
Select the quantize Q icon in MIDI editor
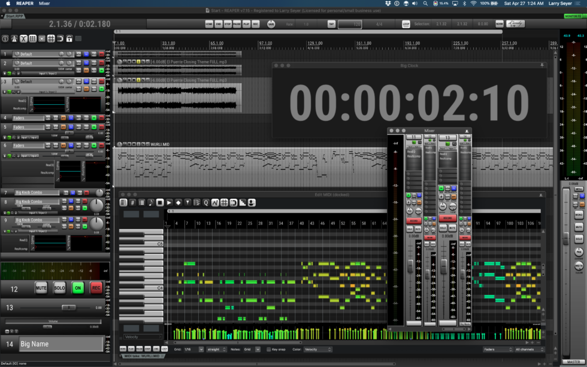pyautogui.click(x=205, y=202)
